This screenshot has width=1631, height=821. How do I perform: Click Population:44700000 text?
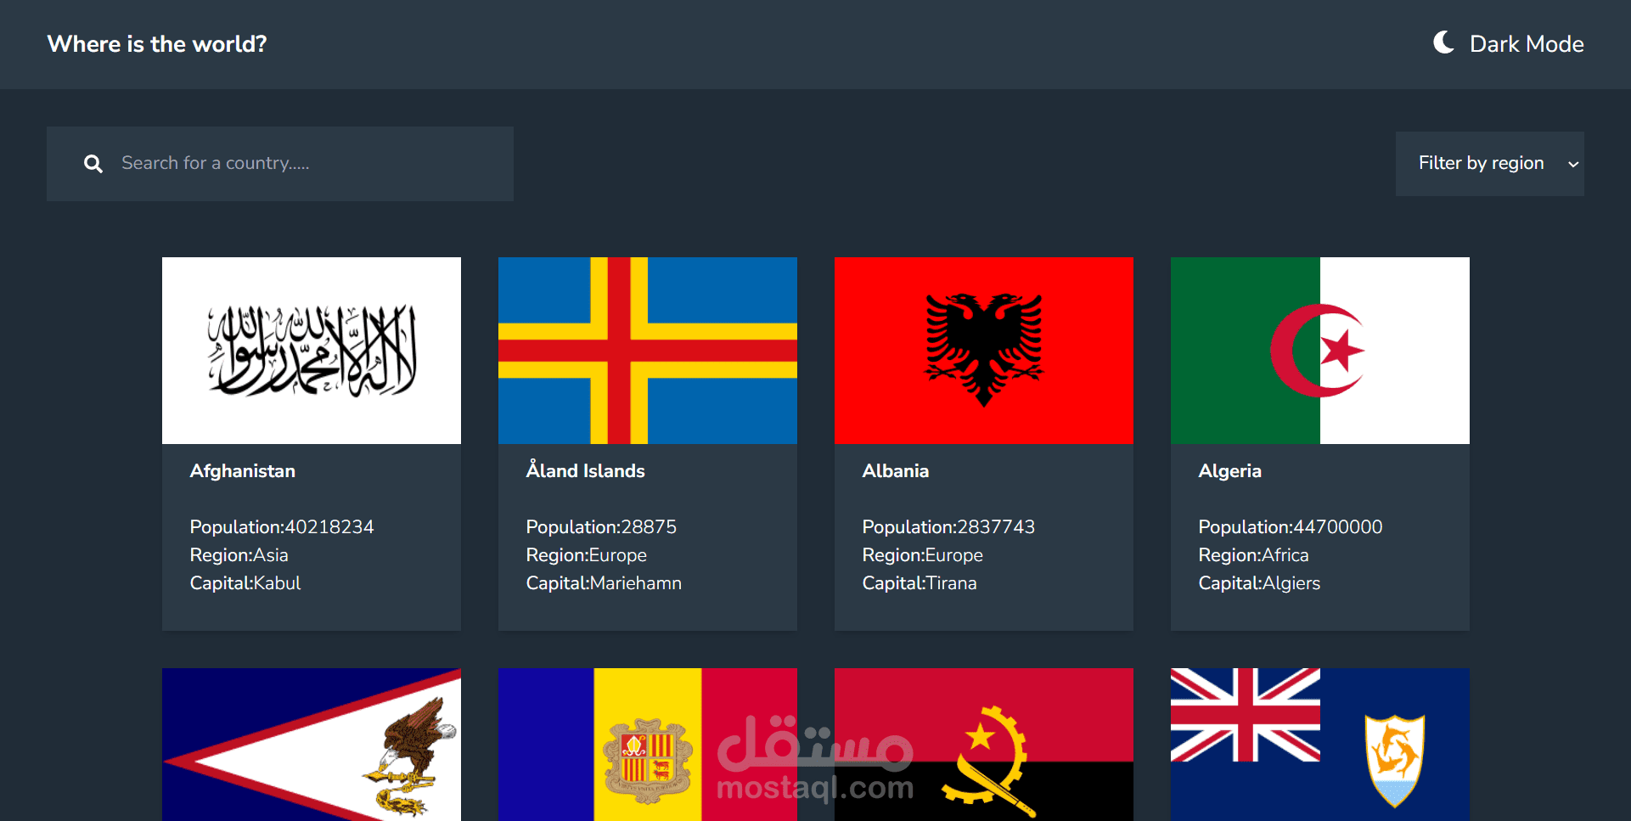point(1291,527)
